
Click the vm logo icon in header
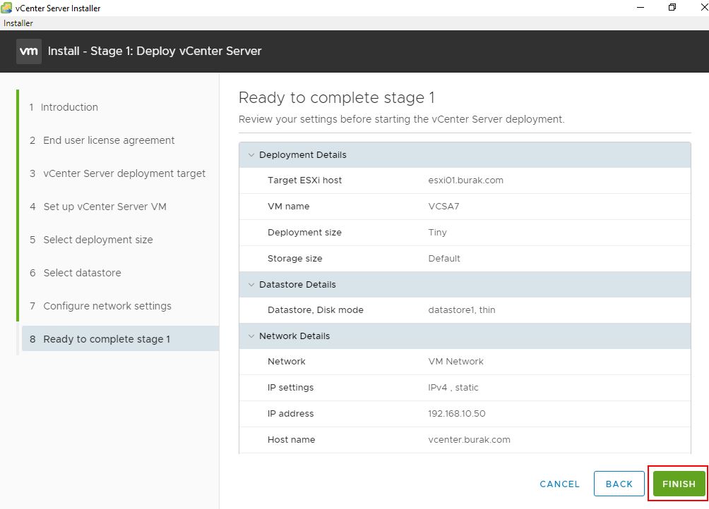[29, 51]
